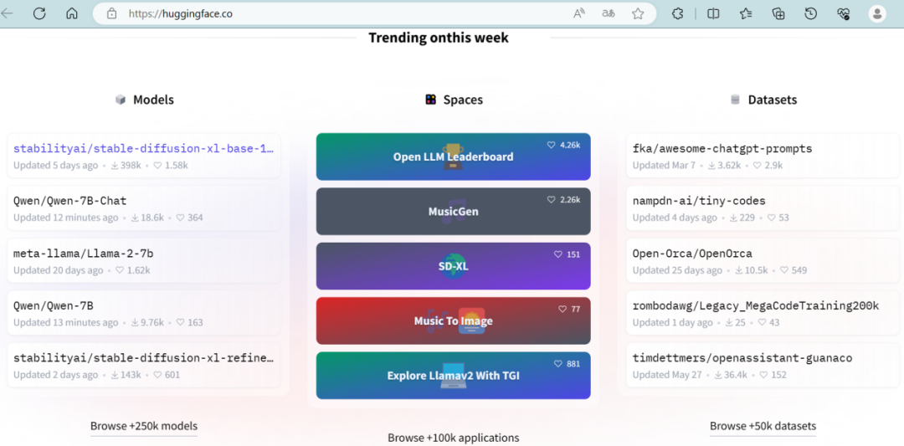Click the Datasets database icon
The height and width of the screenshot is (446, 904).
point(735,100)
